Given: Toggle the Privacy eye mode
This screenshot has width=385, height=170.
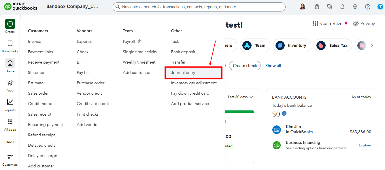Looking at the screenshot, I should coord(364,24).
